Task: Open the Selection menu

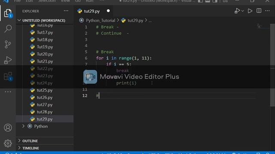Action: (x=47, y=1)
